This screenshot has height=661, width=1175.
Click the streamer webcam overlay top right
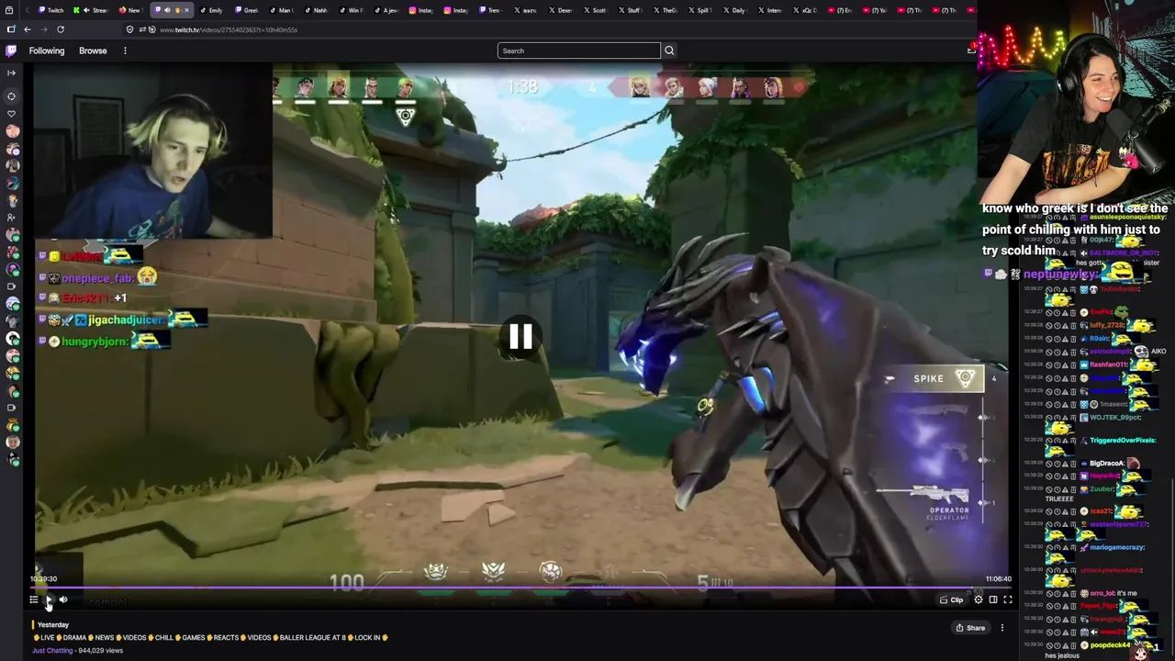coord(1076,100)
